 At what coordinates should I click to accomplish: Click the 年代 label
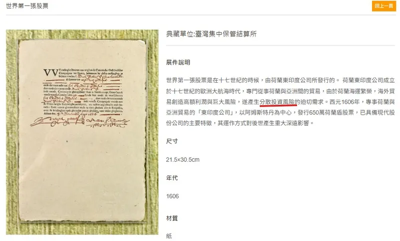[x=172, y=178]
